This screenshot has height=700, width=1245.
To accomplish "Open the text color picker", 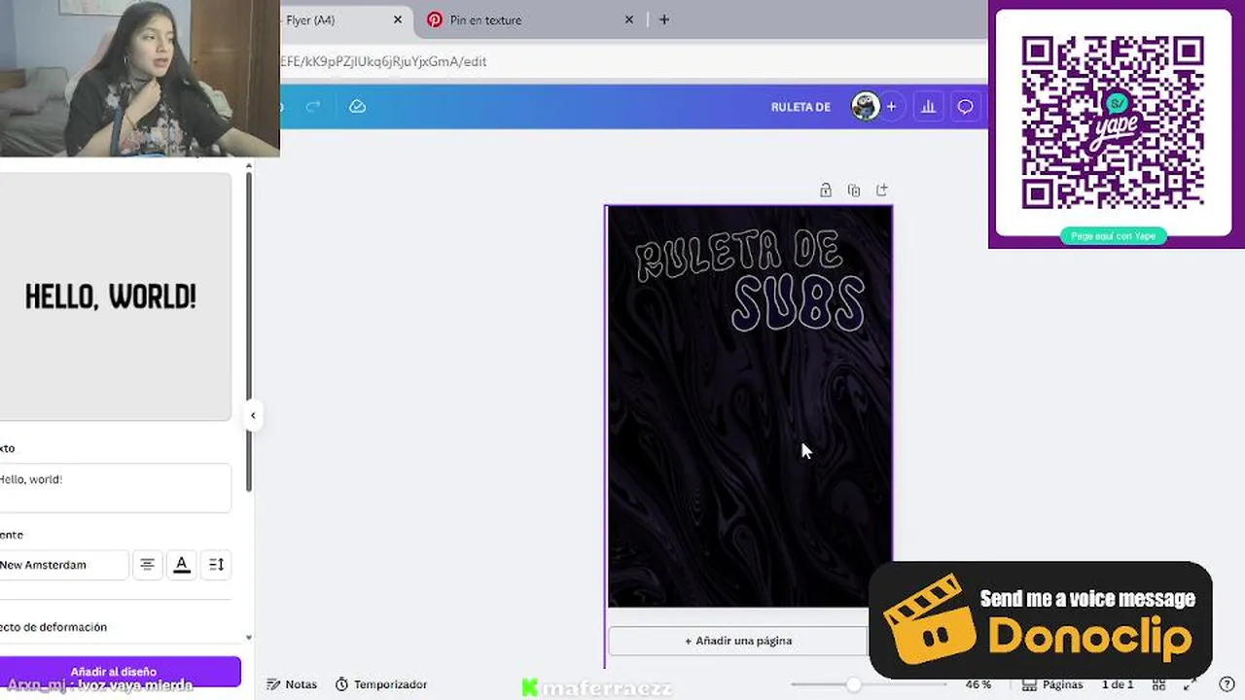I will [x=182, y=565].
